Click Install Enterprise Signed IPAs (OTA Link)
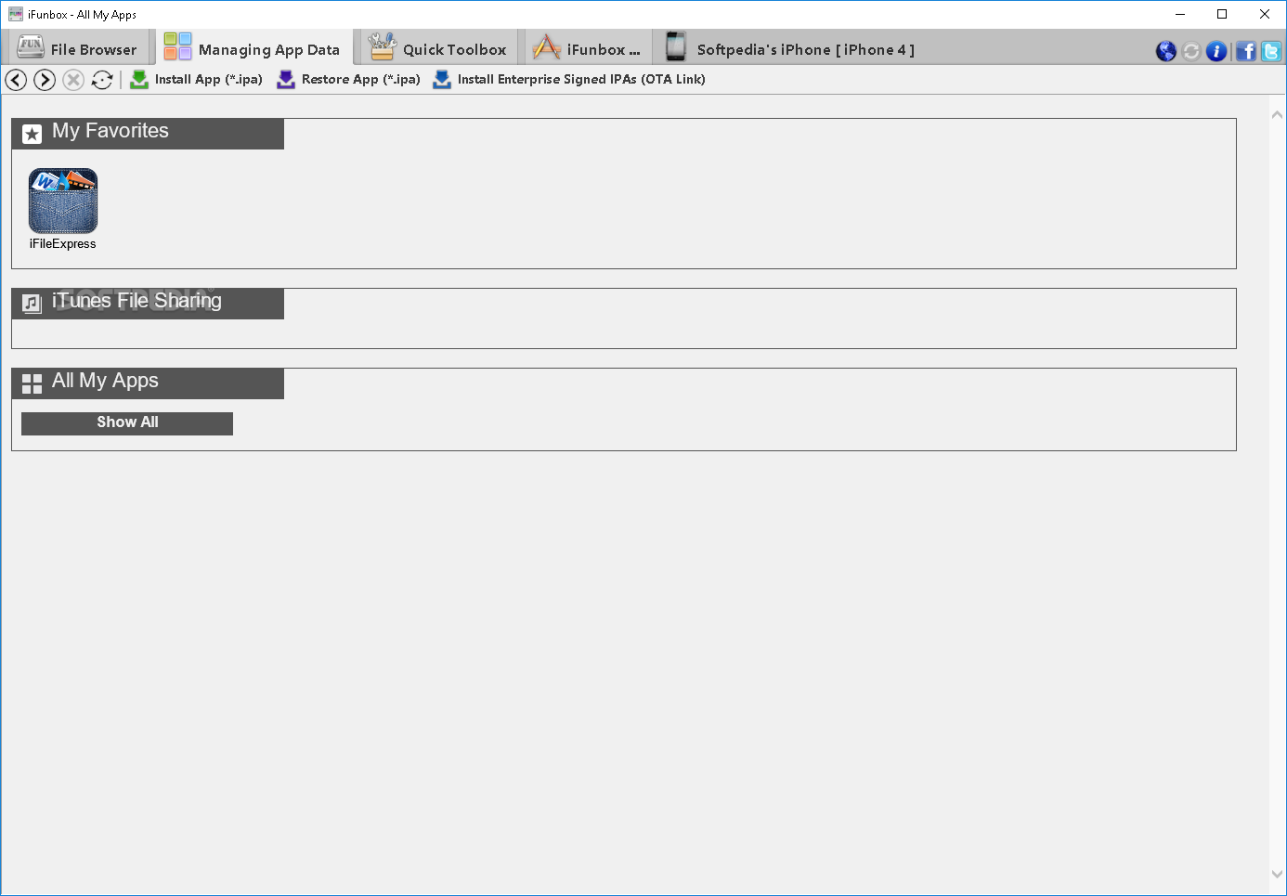Screen dimensions: 1287x896 pos(569,79)
